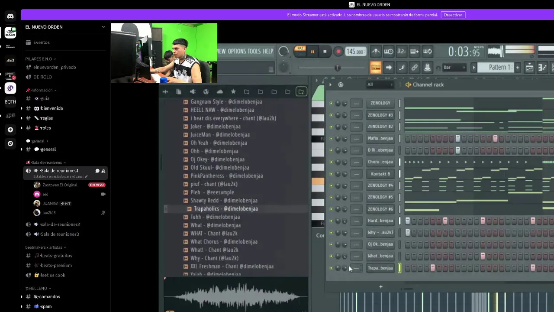Collapse PILARES E.N.O category
This screenshot has height=312, width=554.
[40, 59]
